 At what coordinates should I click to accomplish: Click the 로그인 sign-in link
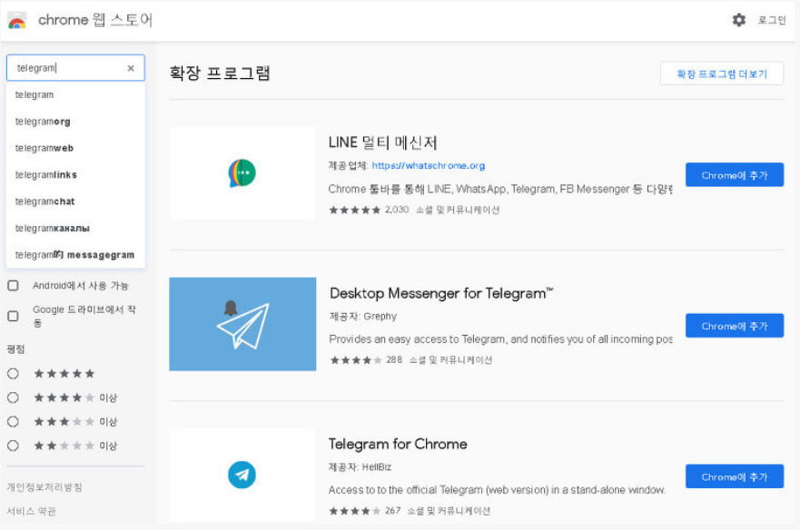(772, 20)
